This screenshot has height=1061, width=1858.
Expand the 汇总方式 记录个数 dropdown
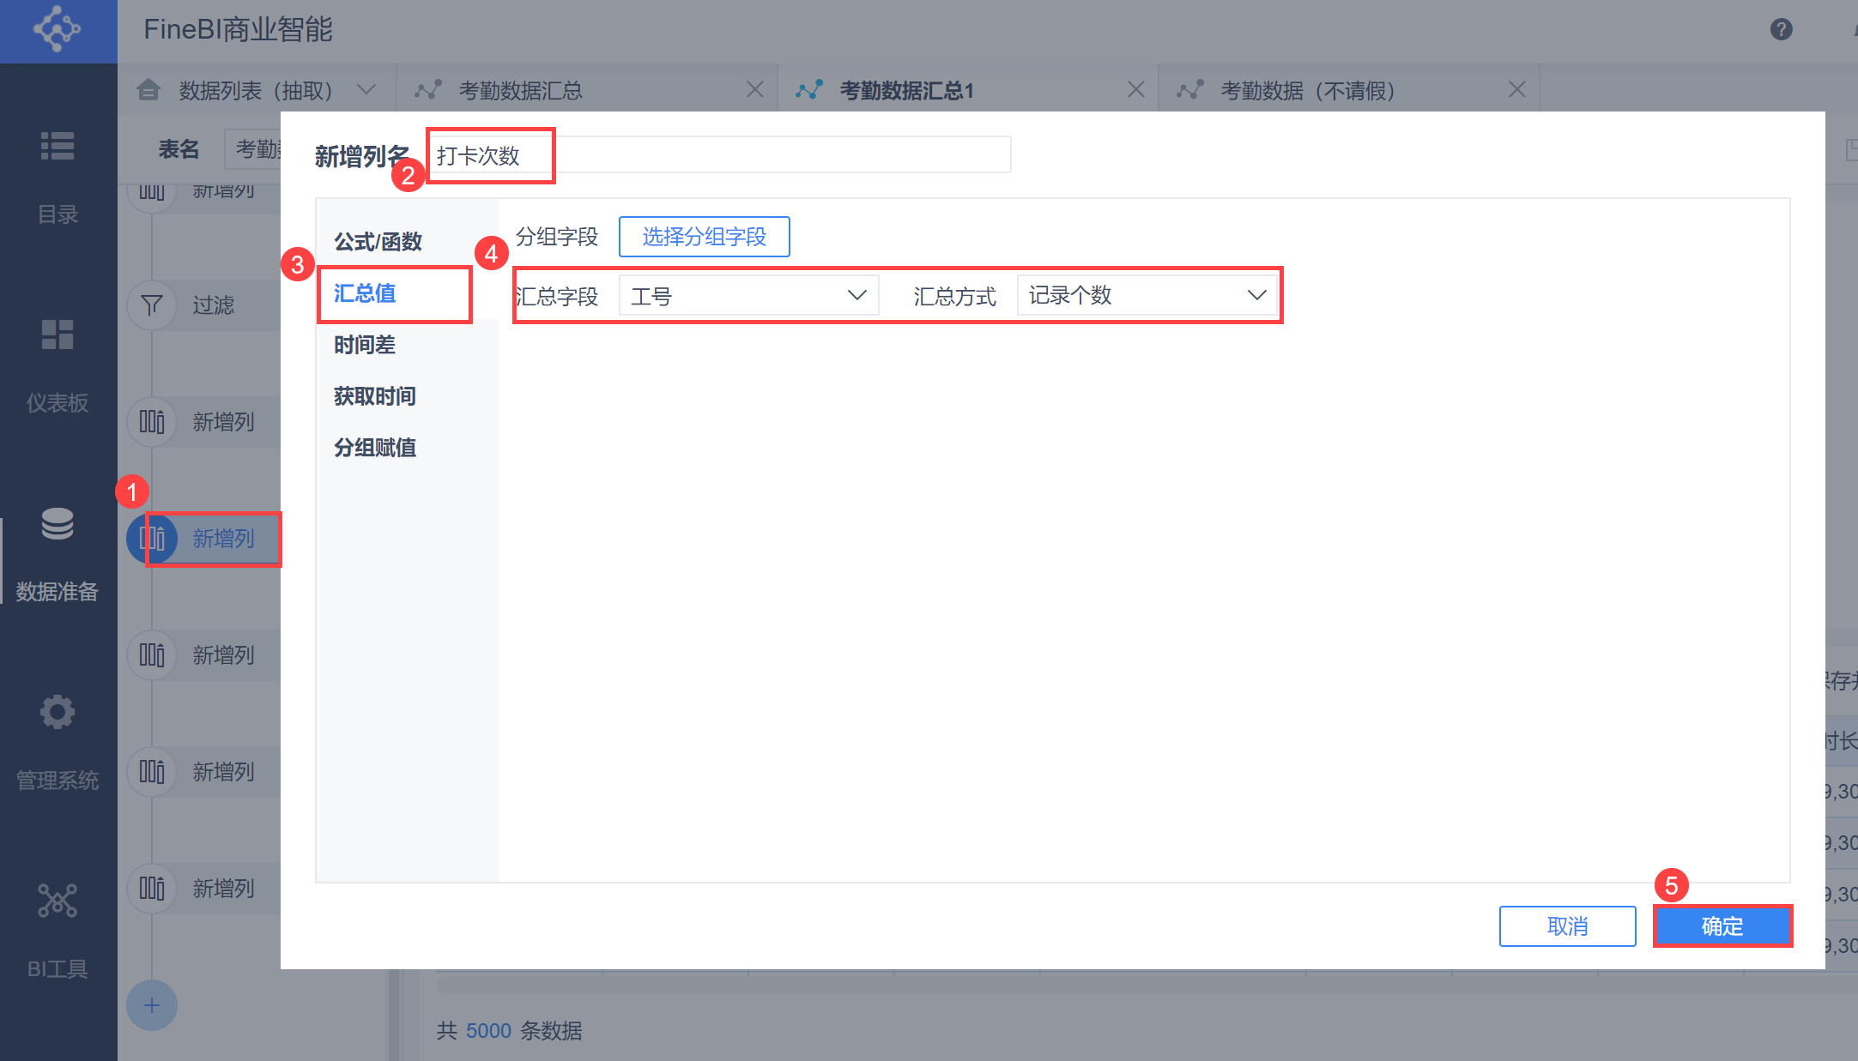click(x=1147, y=296)
